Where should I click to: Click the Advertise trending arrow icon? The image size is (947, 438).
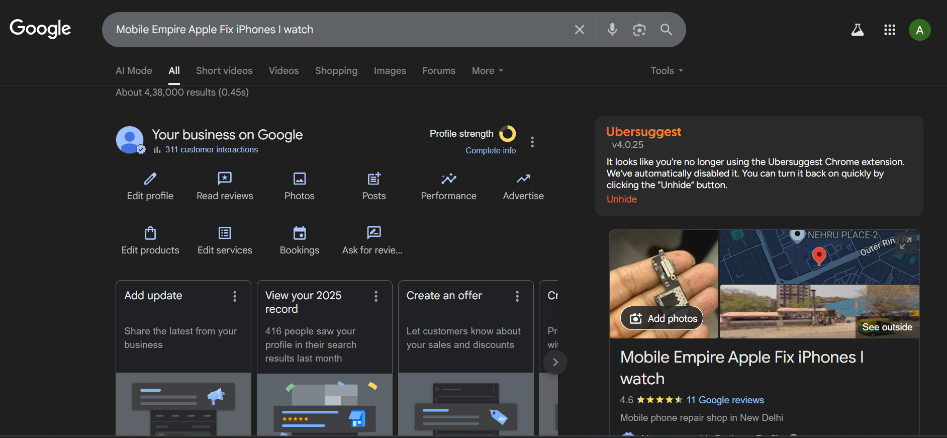click(523, 179)
